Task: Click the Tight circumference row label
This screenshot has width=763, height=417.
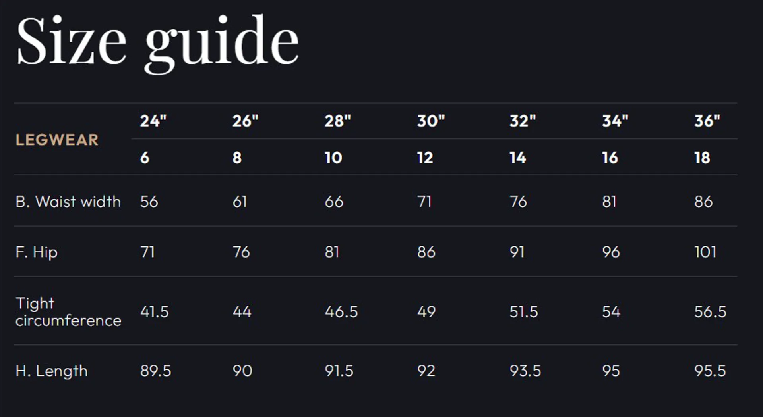Action: 68,312
